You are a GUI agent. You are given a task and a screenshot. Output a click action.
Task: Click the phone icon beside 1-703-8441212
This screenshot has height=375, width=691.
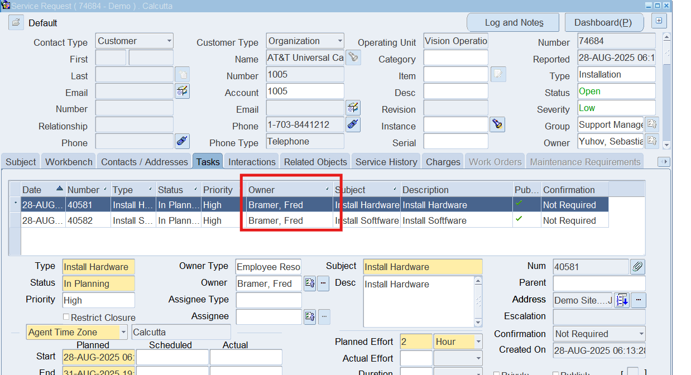pyautogui.click(x=353, y=124)
